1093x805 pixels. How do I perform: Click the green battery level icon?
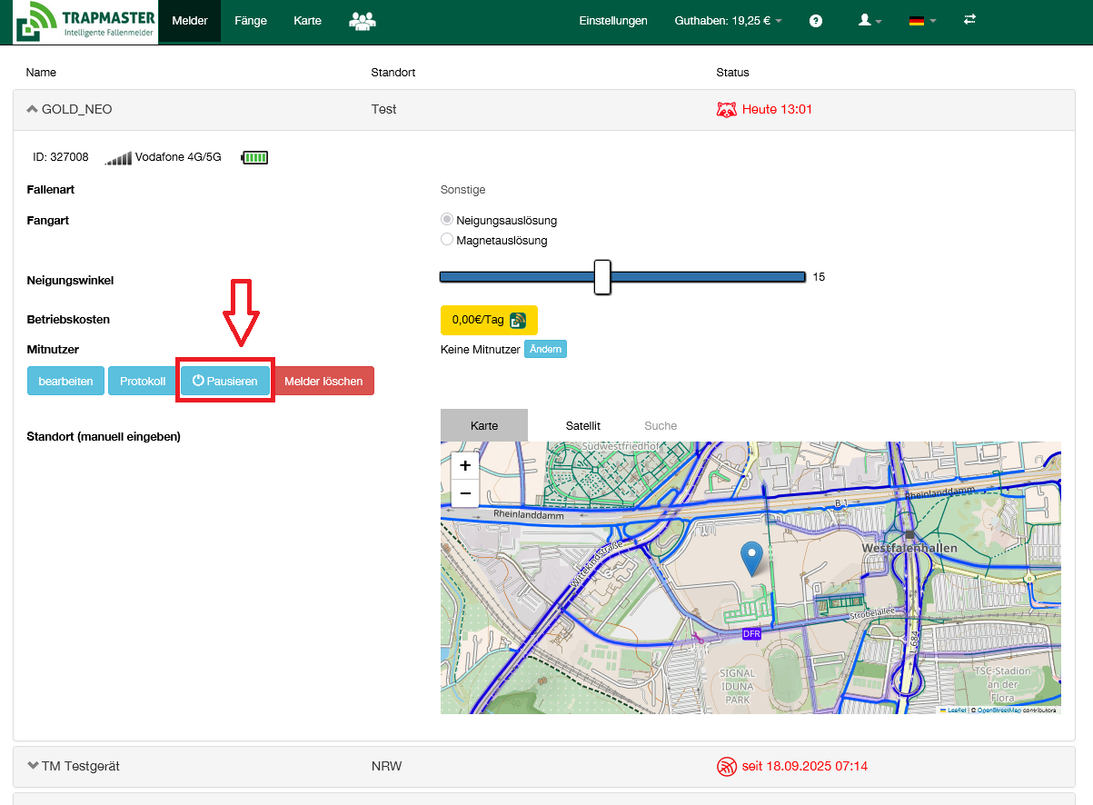[254, 158]
